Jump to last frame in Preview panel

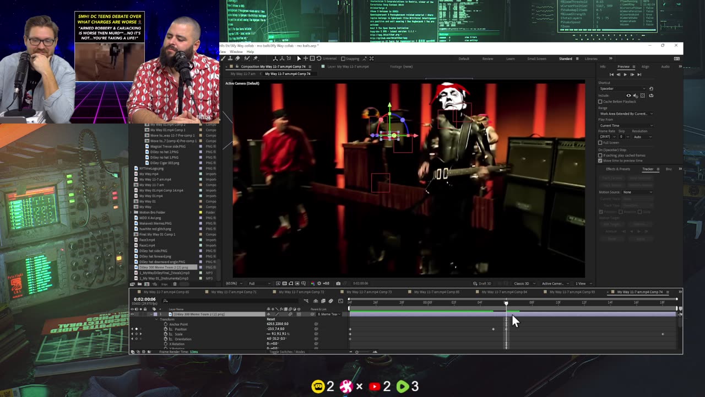639,74
